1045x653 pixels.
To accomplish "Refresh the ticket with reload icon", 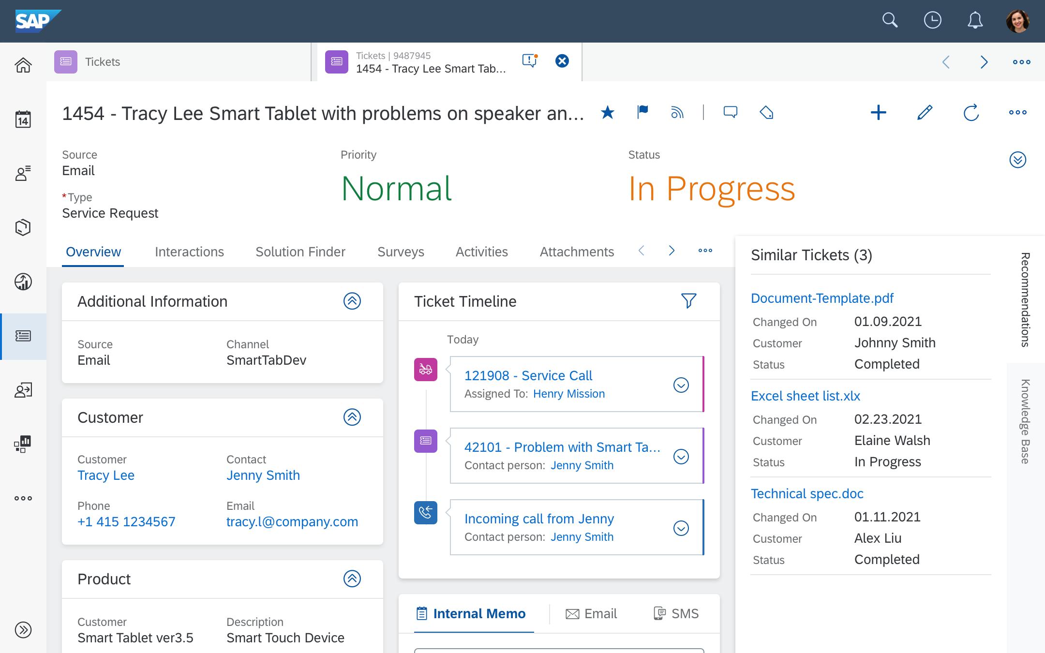I will click(971, 113).
